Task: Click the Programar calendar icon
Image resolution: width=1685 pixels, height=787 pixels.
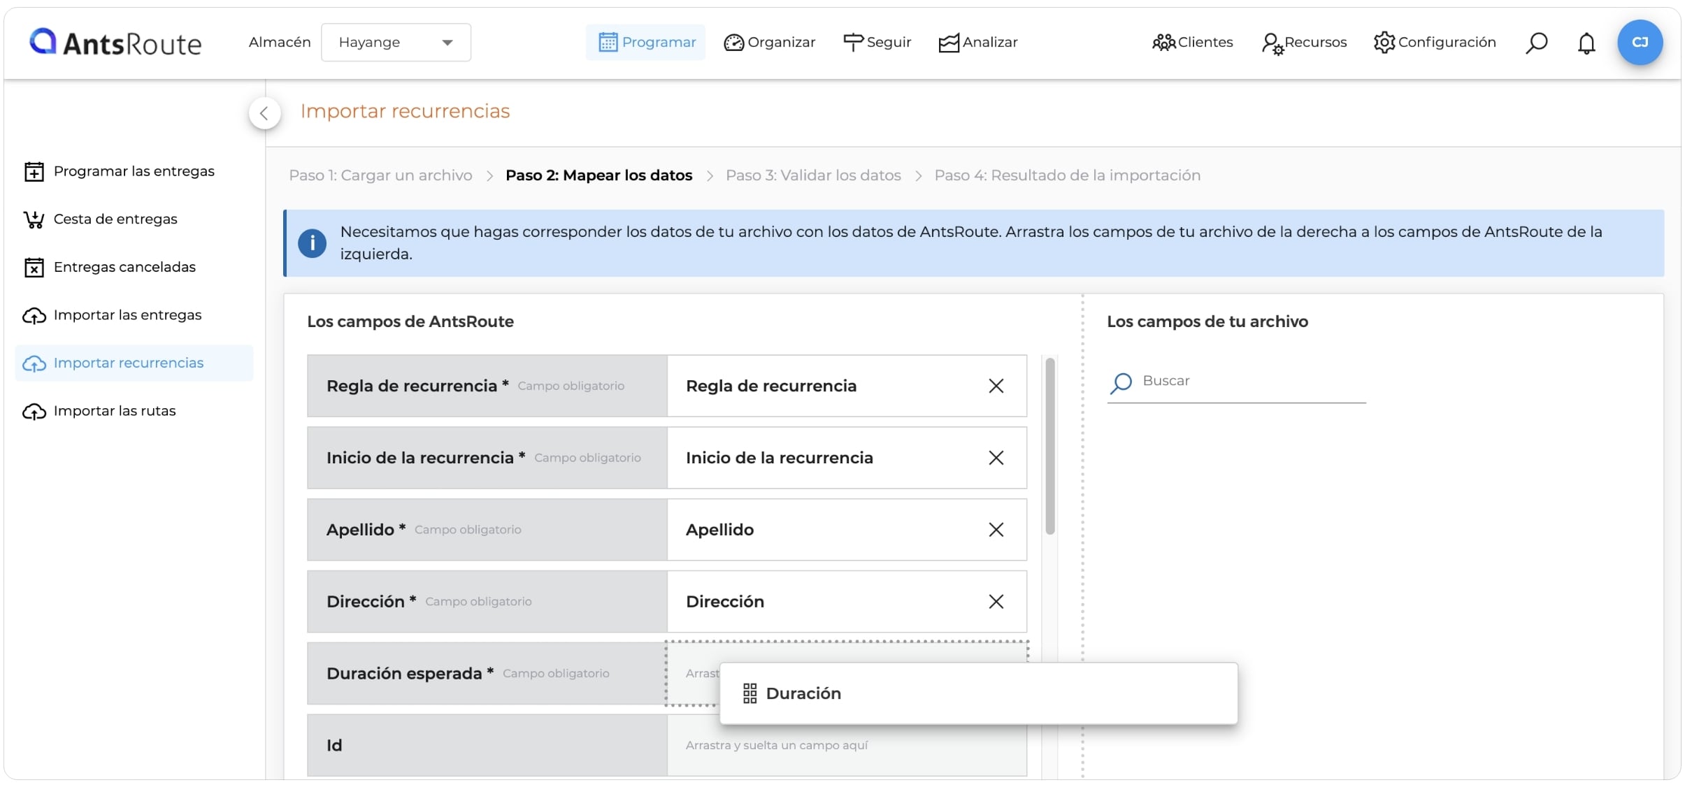Action: 608,43
